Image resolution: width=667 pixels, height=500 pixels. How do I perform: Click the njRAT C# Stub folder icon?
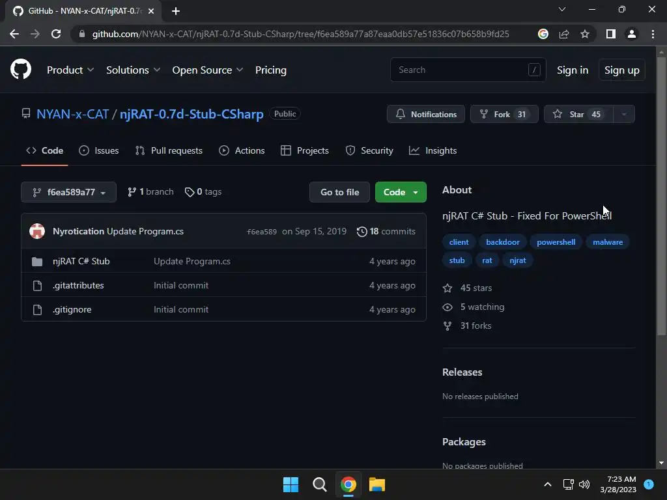[37, 262]
